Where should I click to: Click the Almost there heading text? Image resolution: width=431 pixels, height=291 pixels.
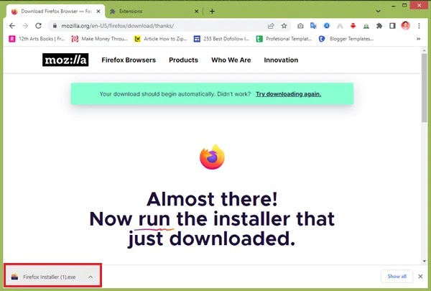(212, 199)
